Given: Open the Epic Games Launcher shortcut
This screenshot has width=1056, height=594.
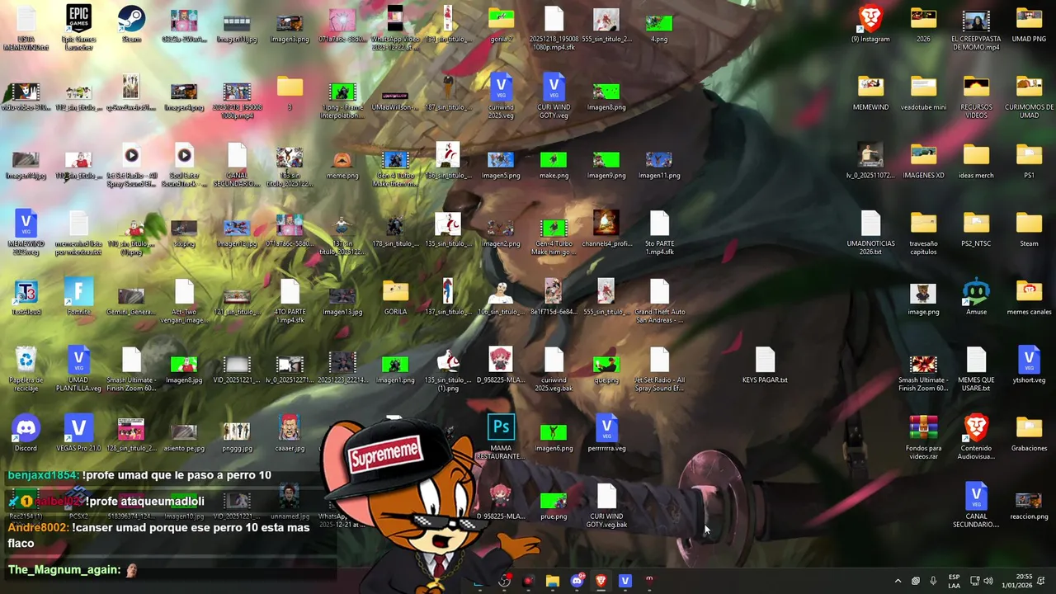Looking at the screenshot, I should pos(78,27).
